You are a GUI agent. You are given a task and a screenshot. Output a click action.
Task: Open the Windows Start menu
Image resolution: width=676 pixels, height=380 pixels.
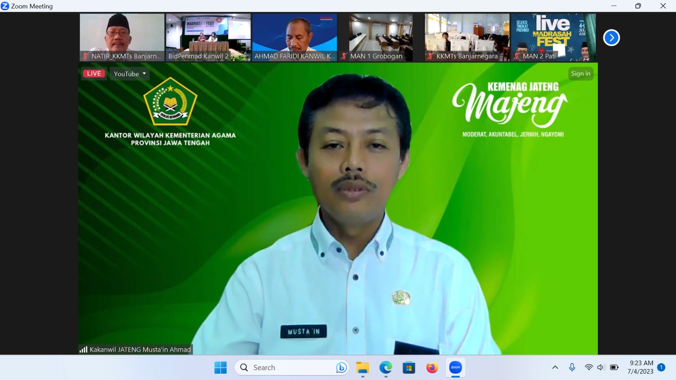click(221, 367)
